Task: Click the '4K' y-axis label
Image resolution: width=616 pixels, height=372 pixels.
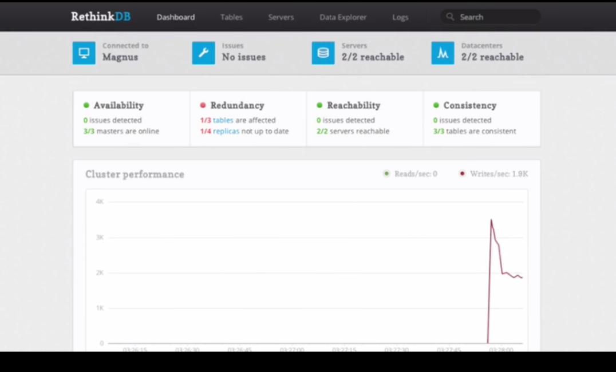Action: [100, 201]
